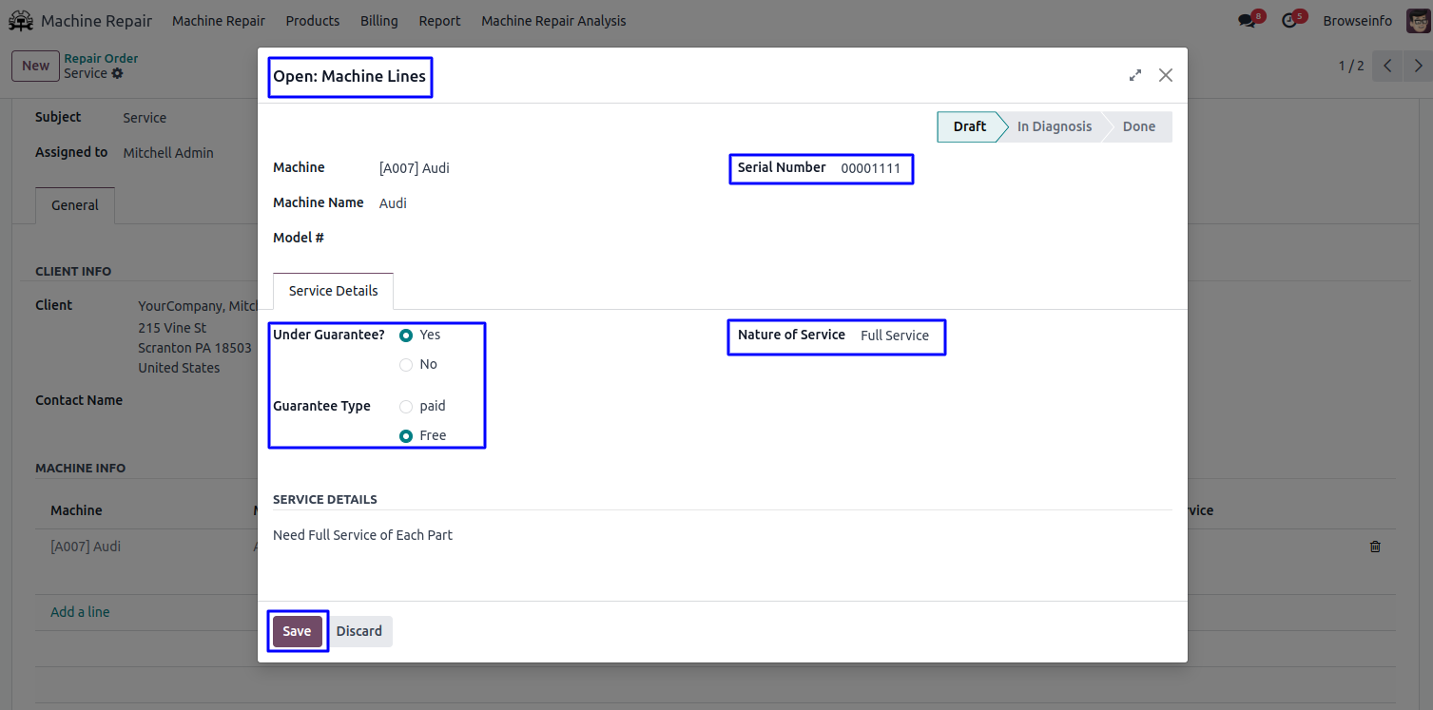
Task: Switch to the Service Details tab
Action: [333, 291]
